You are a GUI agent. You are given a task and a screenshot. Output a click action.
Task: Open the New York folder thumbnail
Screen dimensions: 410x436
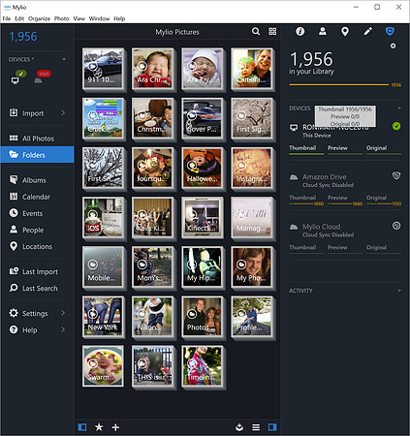pos(103,317)
